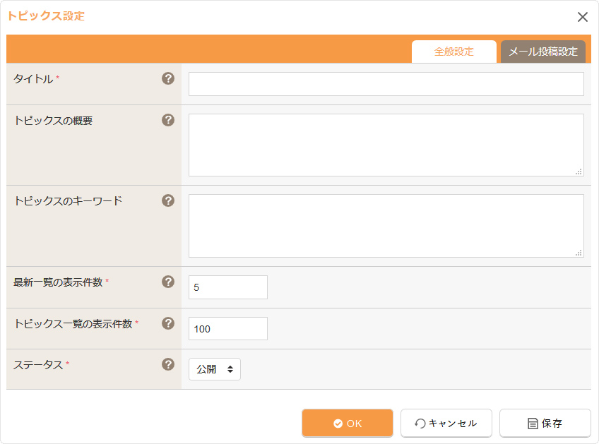Show help for 最新一覧の表示件数

pos(168,282)
